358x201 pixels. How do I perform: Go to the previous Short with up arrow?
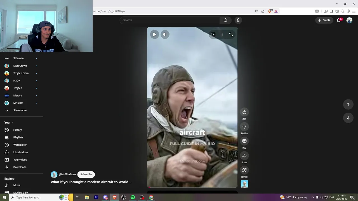tap(348, 104)
